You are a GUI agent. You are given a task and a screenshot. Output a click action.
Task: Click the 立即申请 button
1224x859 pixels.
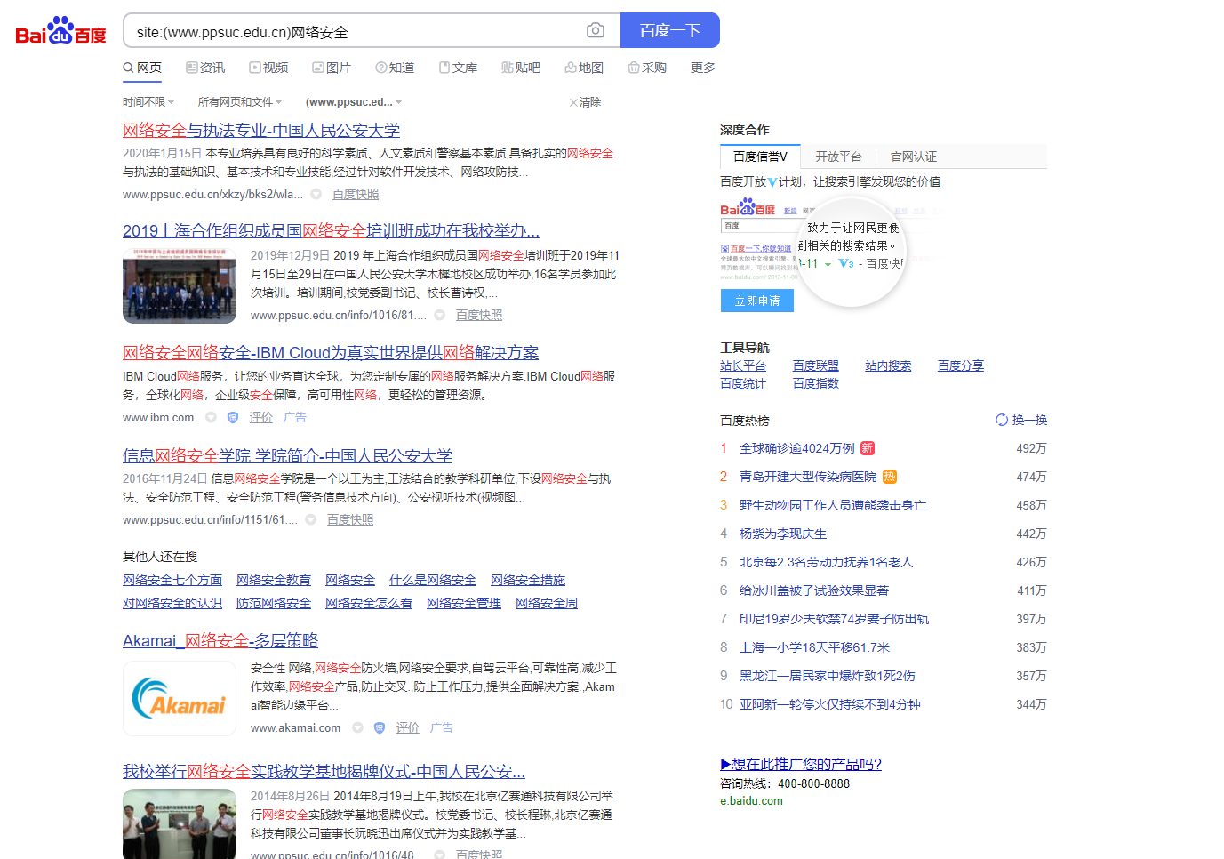point(757,301)
